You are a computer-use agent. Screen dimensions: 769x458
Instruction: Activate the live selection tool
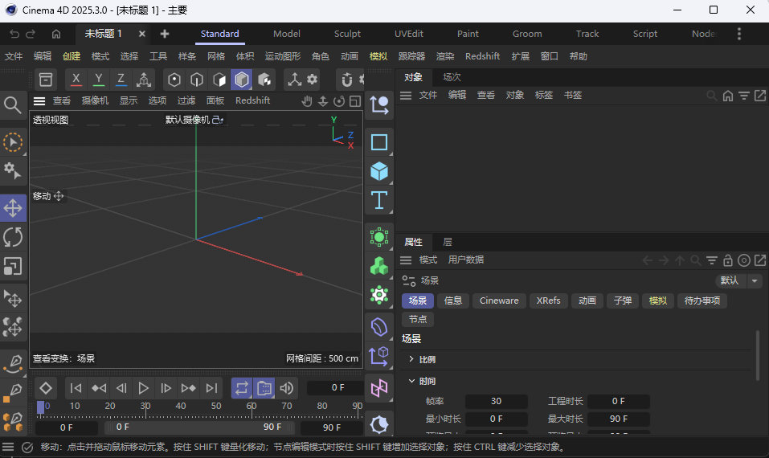13,142
